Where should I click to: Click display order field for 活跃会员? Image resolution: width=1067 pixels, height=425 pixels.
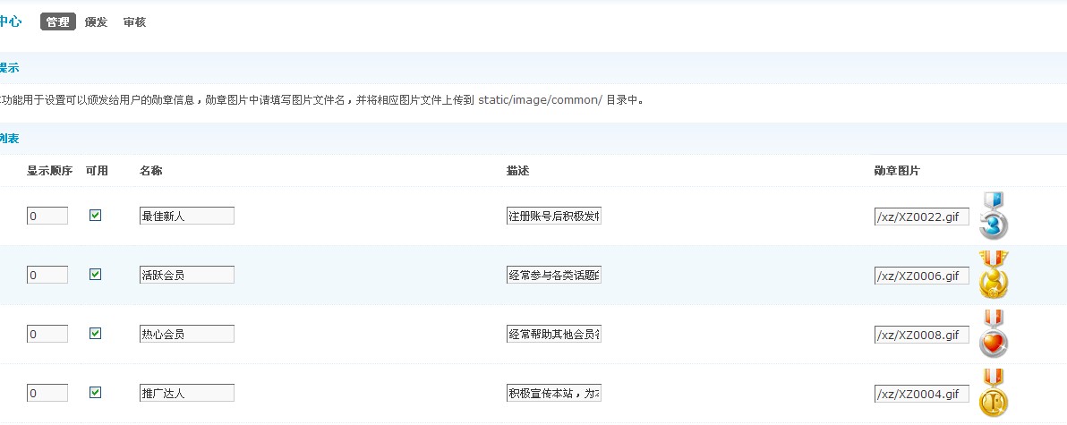tap(47, 275)
